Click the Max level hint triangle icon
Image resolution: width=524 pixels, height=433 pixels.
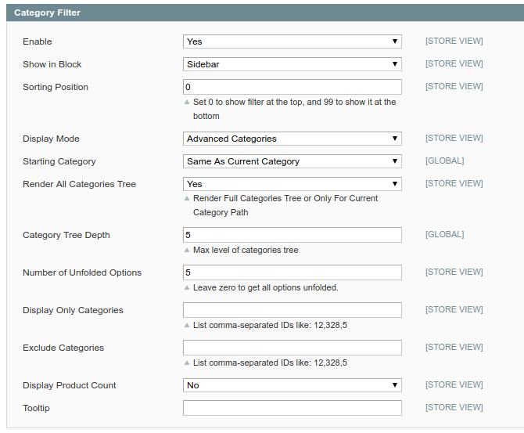click(186, 251)
